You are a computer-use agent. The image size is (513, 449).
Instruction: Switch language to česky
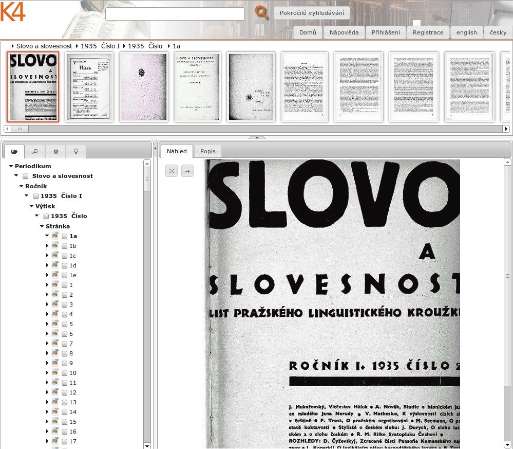[x=498, y=32]
